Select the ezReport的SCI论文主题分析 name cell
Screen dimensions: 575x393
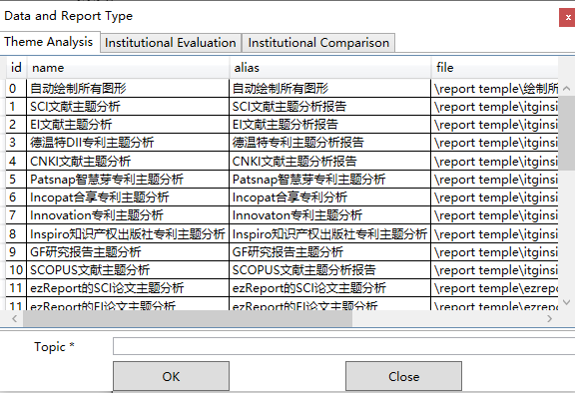pos(128,288)
